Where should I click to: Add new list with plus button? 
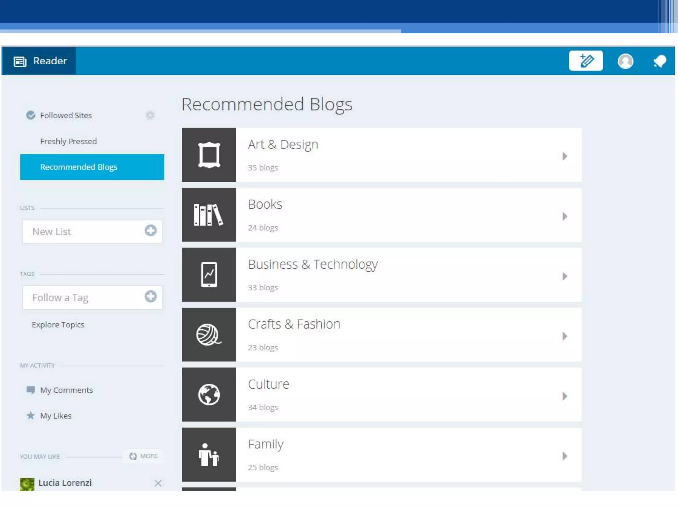[x=150, y=231]
